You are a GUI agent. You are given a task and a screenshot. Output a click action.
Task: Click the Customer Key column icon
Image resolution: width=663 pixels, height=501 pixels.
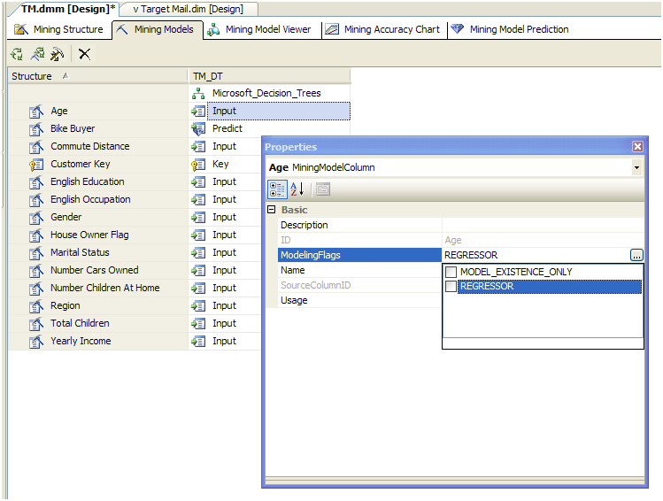click(36, 164)
